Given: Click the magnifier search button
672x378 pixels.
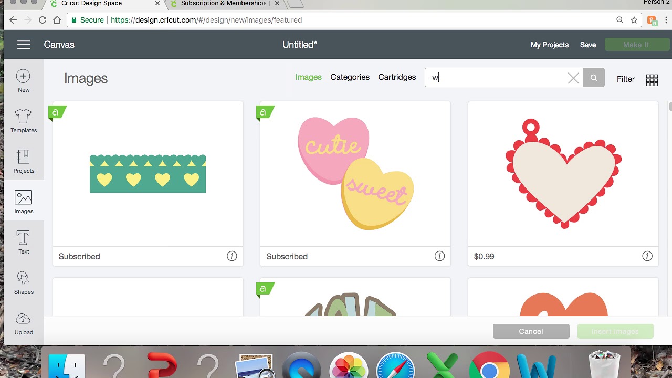Looking at the screenshot, I should [x=594, y=78].
